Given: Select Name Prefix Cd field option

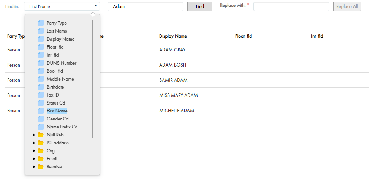Looking at the screenshot, I should coord(62,127).
